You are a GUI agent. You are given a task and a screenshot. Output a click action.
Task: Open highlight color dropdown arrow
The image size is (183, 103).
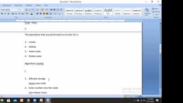point(29,14)
